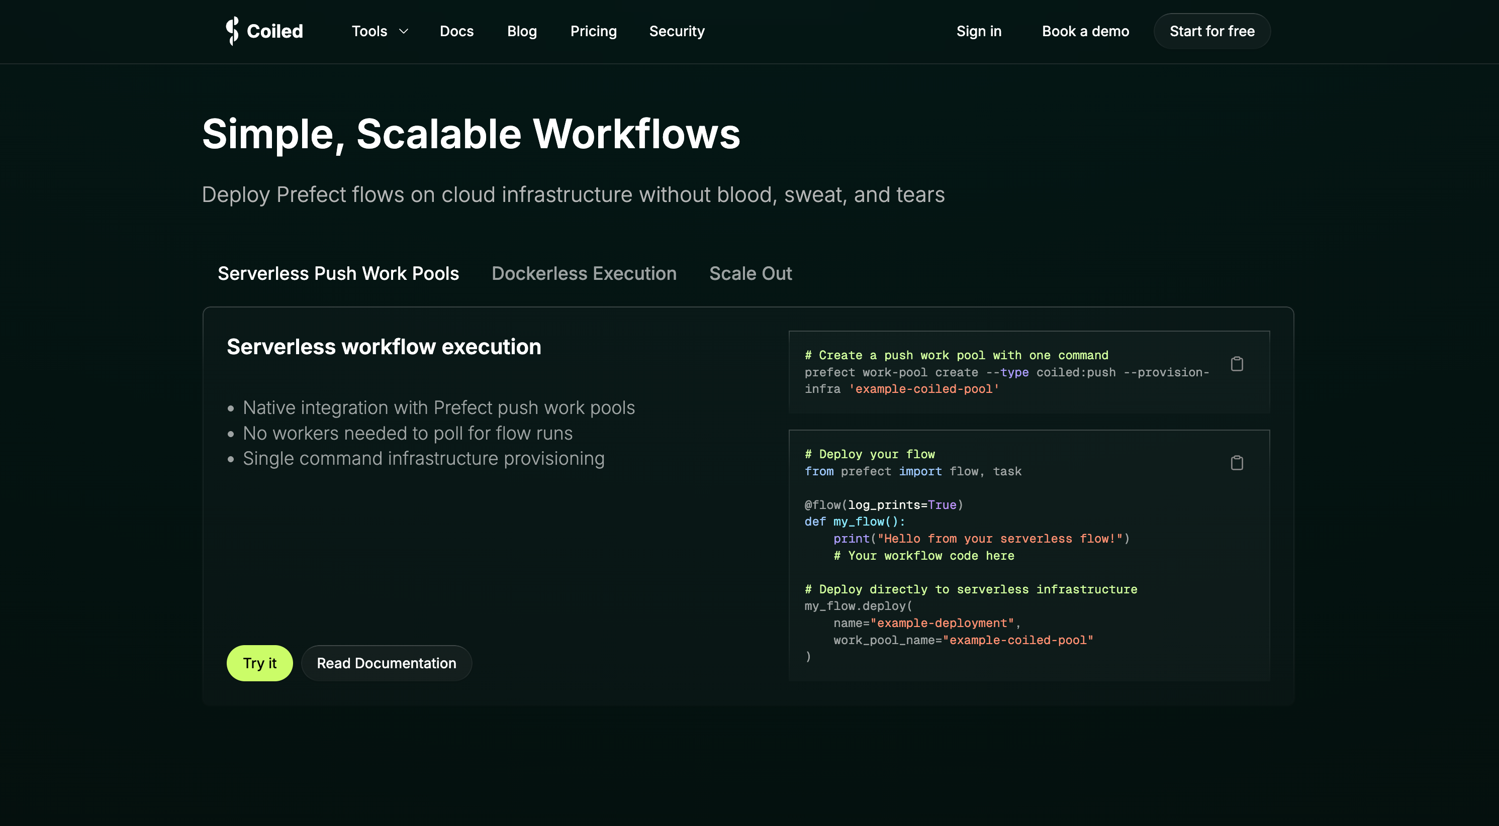
Task: Click '# Deploy directly to serverless infrastructure' comment
Action: (x=971, y=589)
